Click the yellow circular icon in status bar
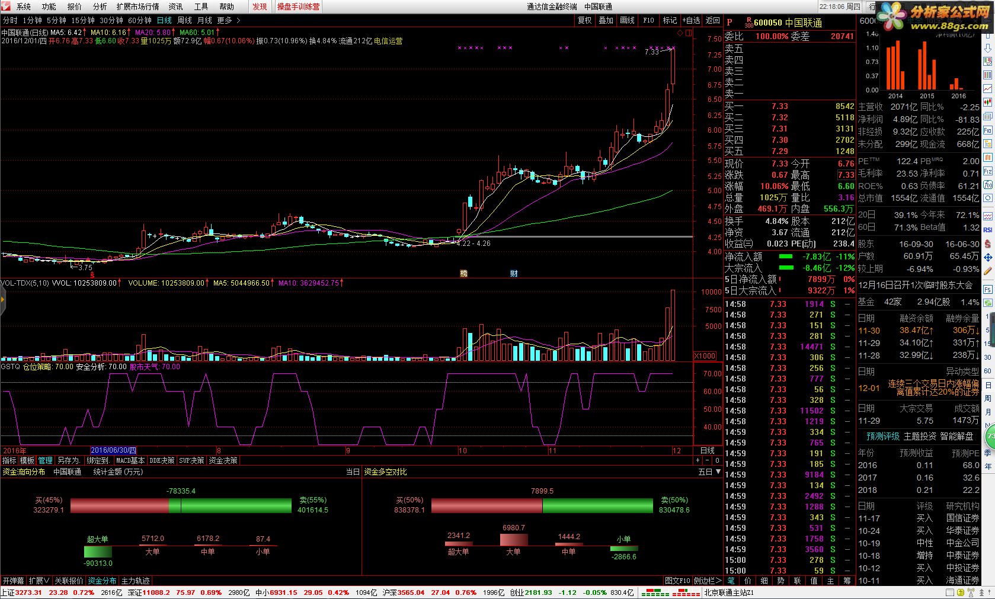 pos(961,592)
